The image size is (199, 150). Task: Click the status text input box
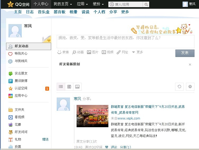126,42
